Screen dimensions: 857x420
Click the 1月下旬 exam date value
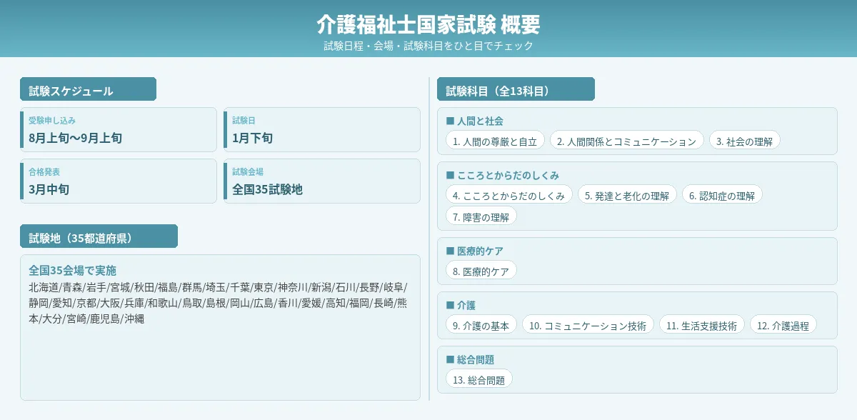pos(252,138)
